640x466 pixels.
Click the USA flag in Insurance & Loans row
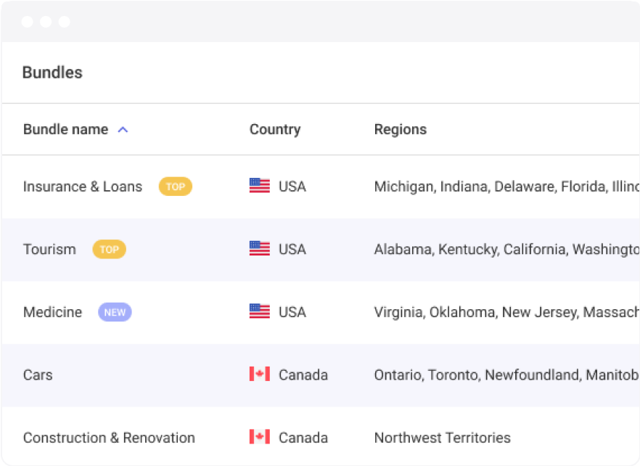(x=259, y=186)
